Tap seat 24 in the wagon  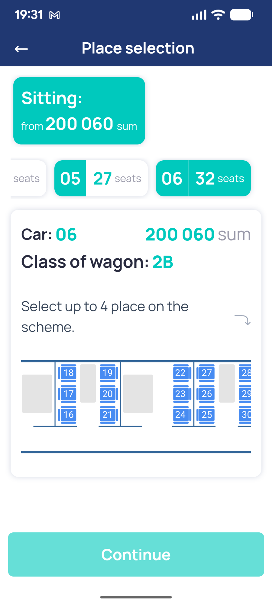coord(180,414)
